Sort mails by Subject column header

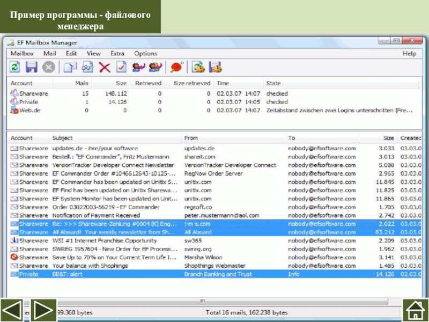click(115, 138)
